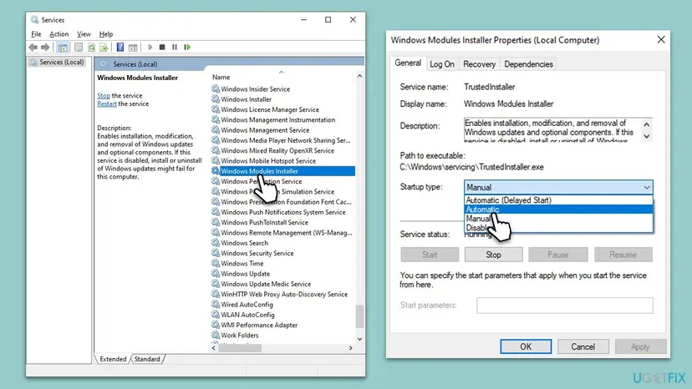Select WMI Performance Adapter row
The height and width of the screenshot is (389, 692).
(x=282, y=325)
